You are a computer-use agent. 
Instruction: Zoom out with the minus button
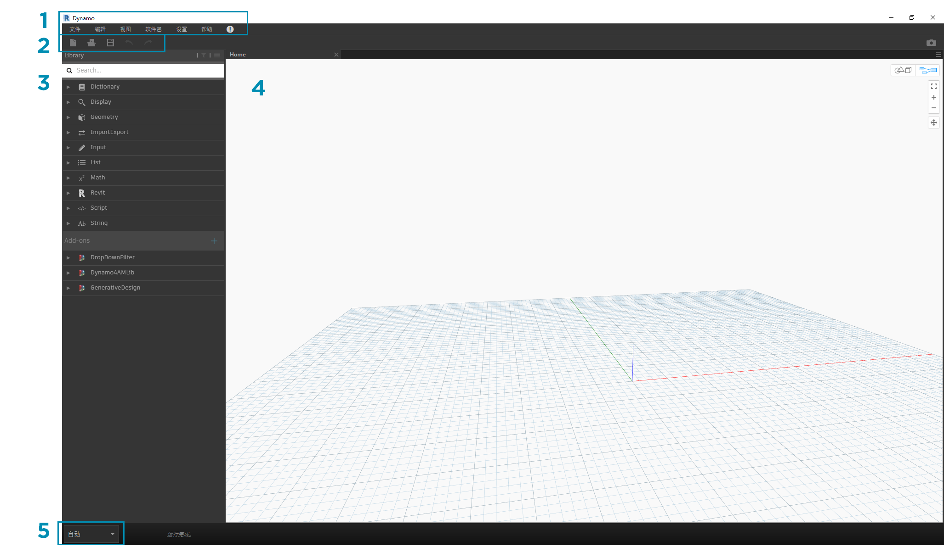point(933,108)
